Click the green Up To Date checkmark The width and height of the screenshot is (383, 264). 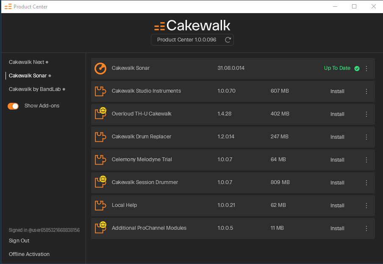click(357, 69)
